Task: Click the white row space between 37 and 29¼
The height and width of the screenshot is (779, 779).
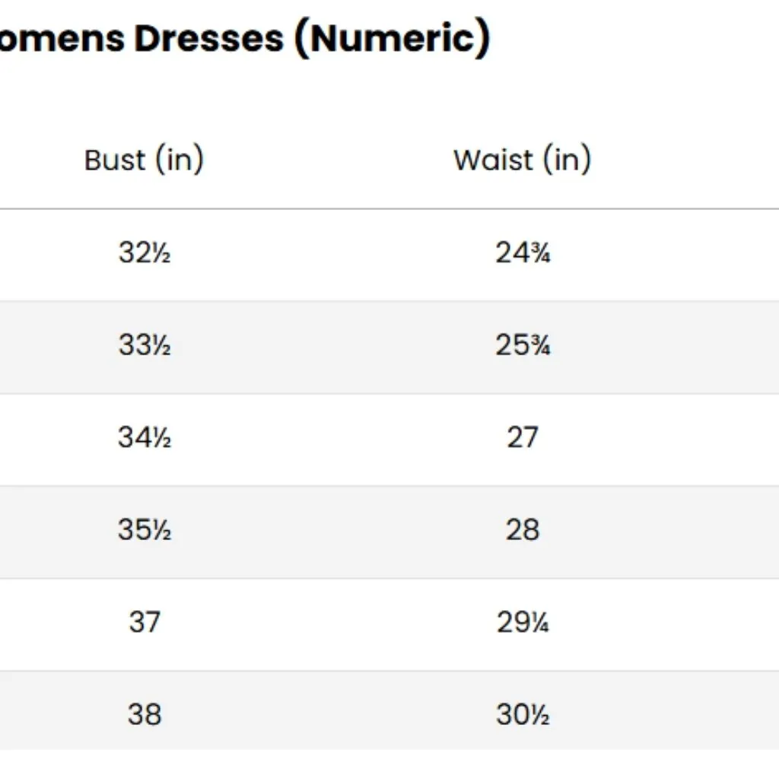Action: [x=335, y=622]
